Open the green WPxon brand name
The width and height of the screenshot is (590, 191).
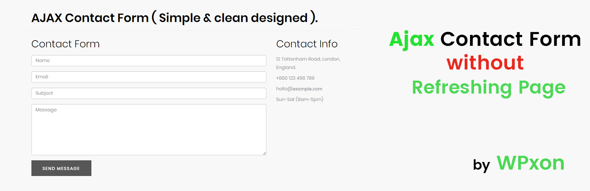(530, 163)
